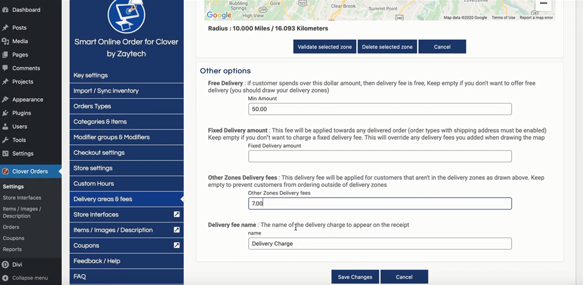Viewport: 583px width, 285px height.
Task: Go to Categories & Items
Action: pos(127,121)
